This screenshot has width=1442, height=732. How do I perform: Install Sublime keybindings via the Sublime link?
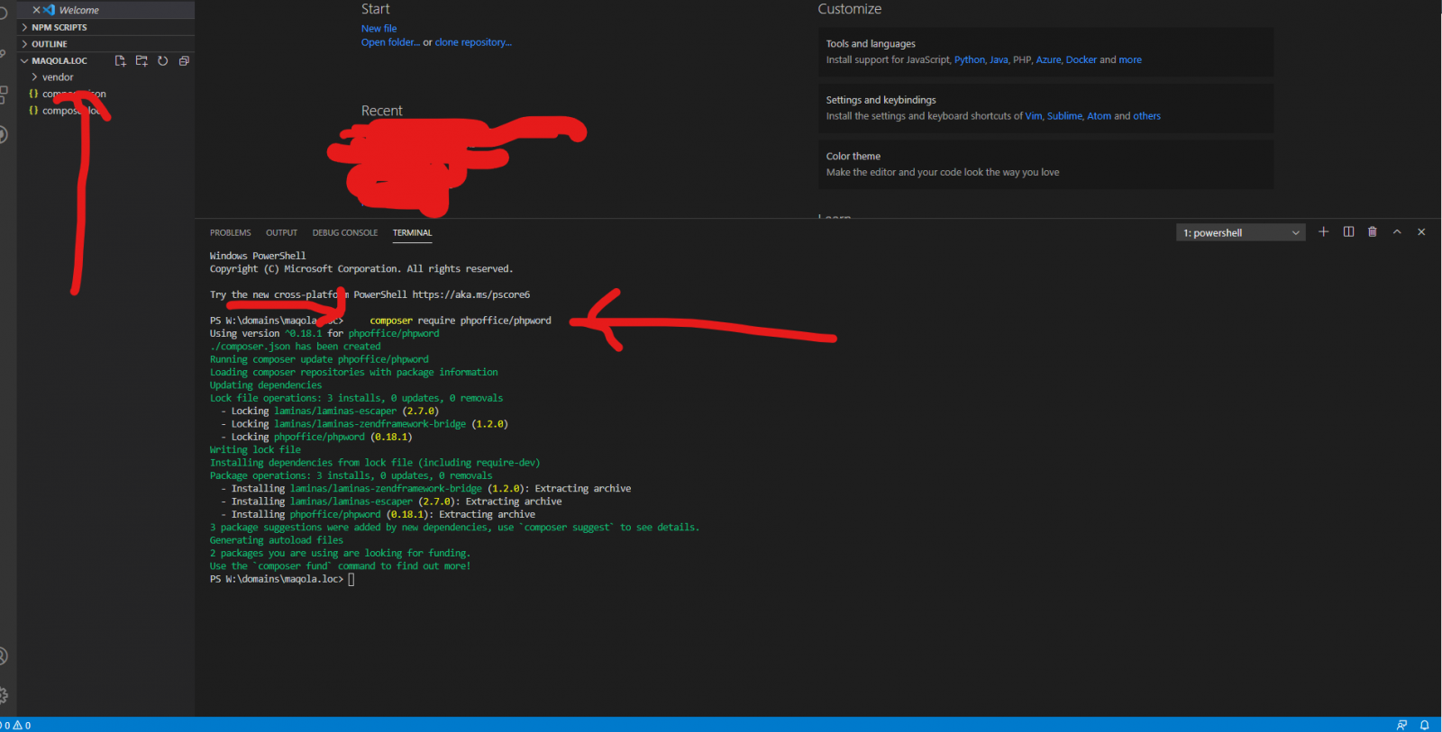1064,116
